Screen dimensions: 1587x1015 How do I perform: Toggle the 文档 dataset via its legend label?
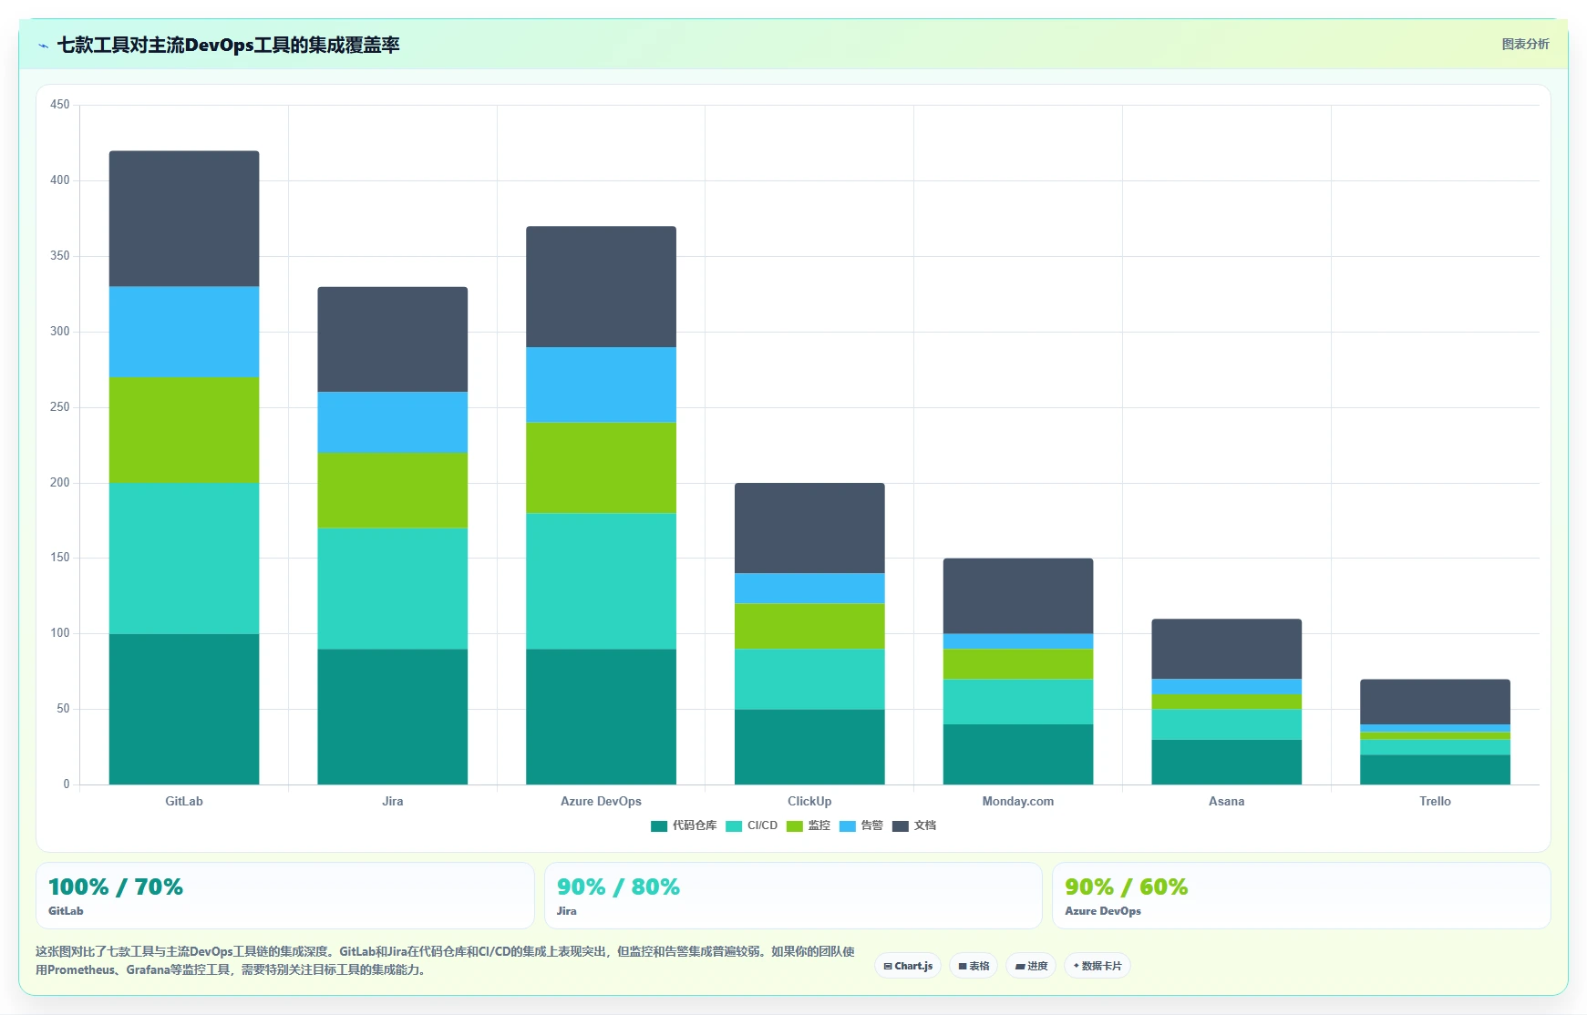click(925, 825)
